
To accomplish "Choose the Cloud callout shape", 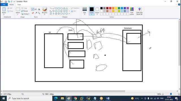I will tap(67, 14).
